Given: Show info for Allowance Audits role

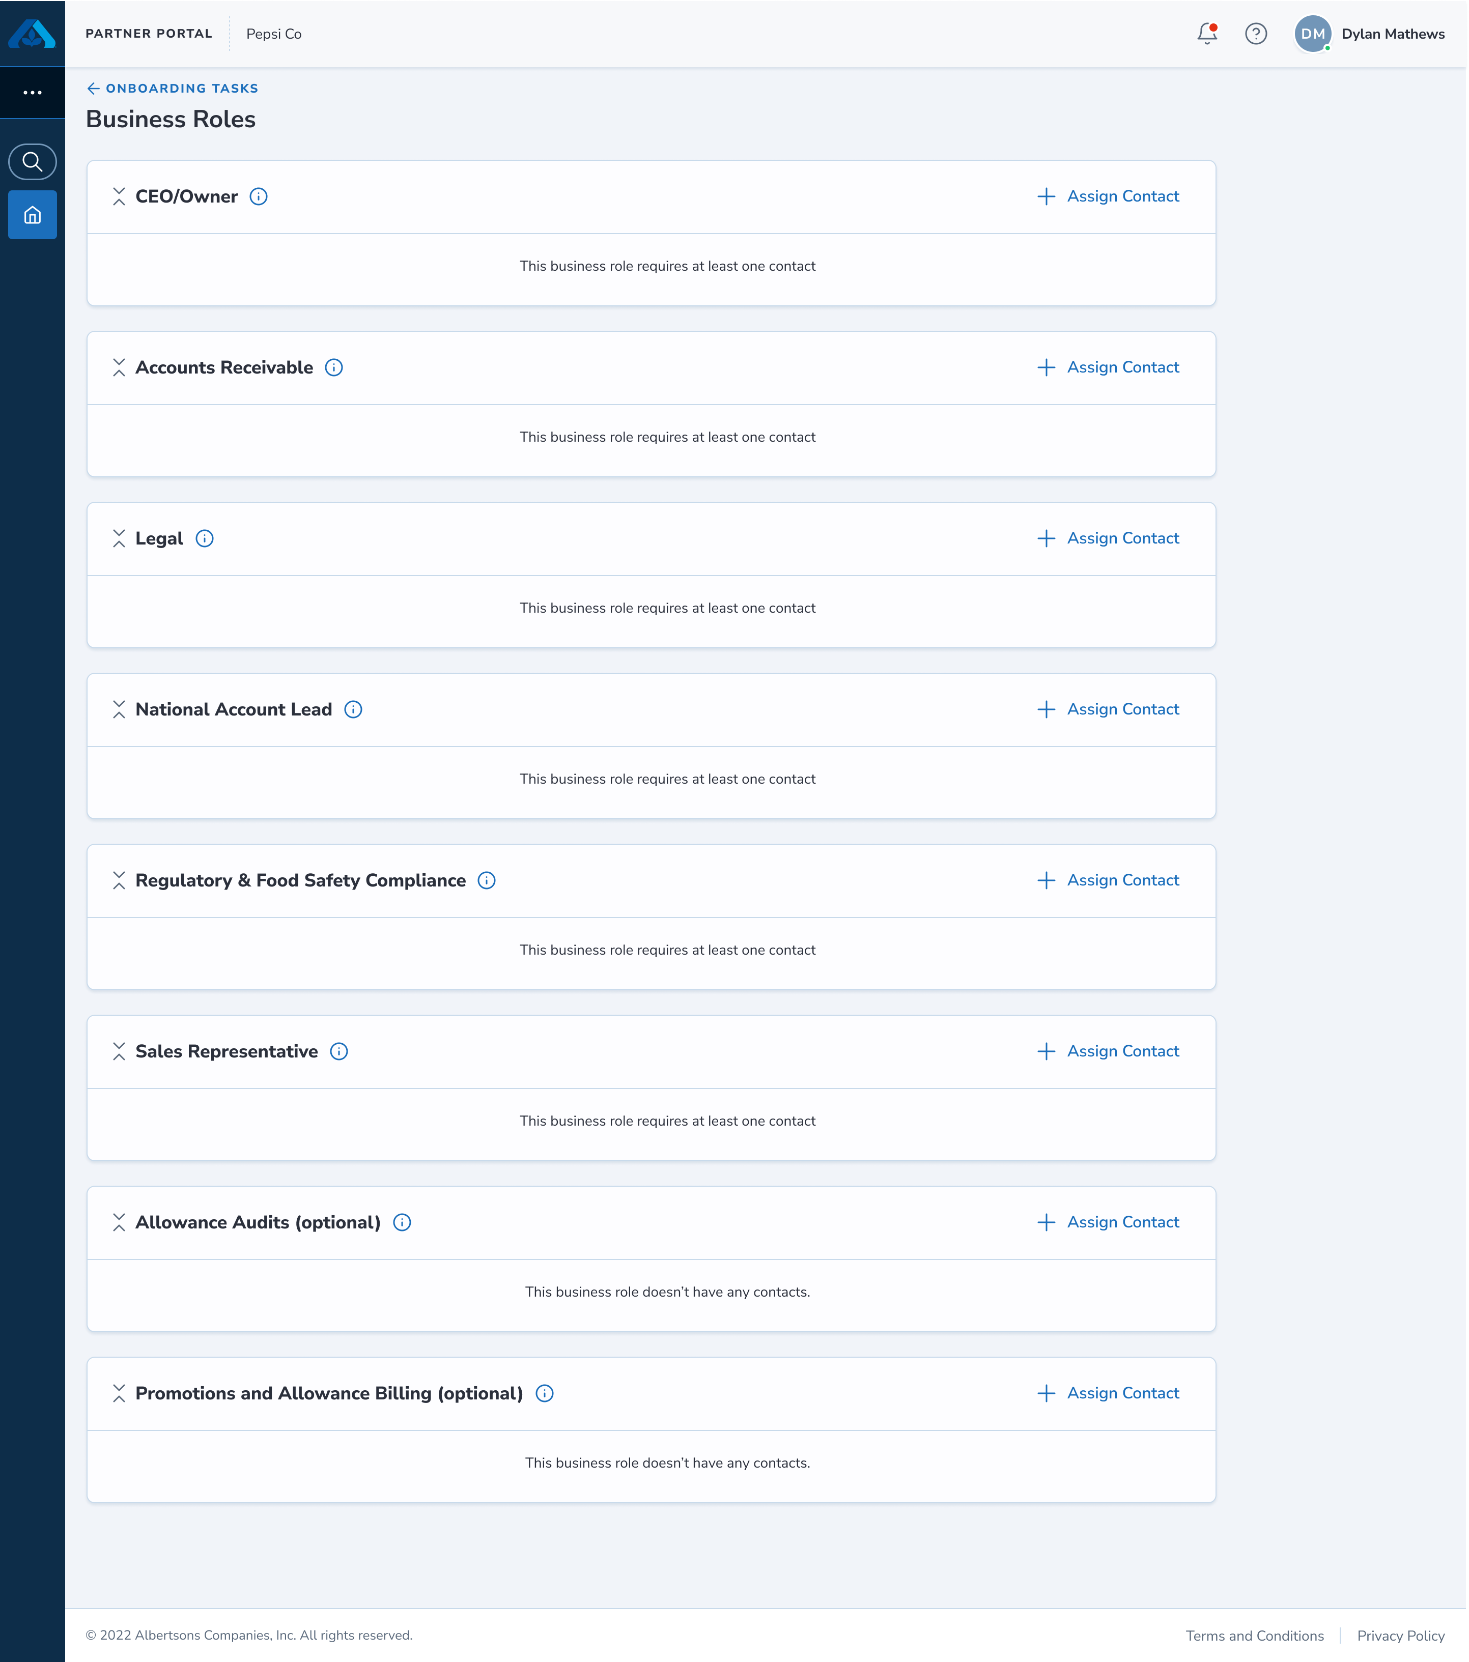Looking at the screenshot, I should pyautogui.click(x=403, y=1223).
